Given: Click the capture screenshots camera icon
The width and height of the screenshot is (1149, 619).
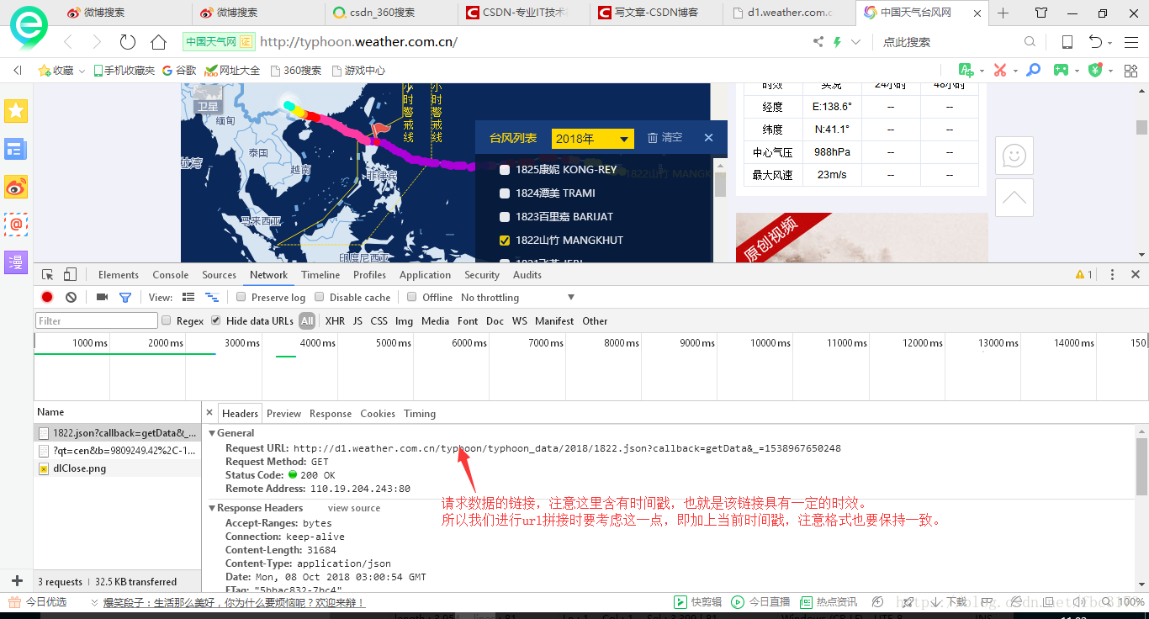Looking at the screenshot, I should click(102, 297).
